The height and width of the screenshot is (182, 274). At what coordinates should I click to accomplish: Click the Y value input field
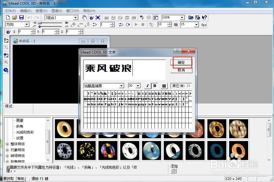[48, 32]
